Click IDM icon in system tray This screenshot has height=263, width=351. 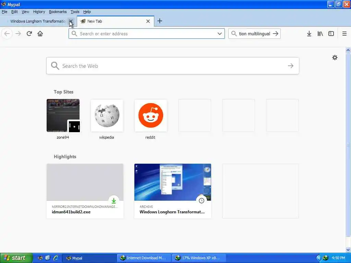coord(326,258)
